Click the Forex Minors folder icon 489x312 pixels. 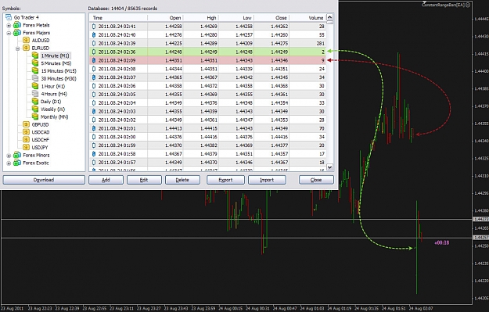coord(17,155)
